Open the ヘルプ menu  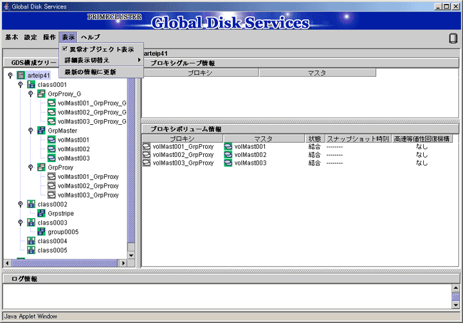point(91,37)
